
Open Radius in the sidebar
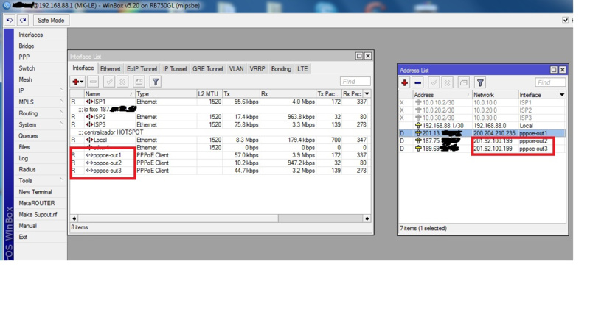(x=27, y=170)
